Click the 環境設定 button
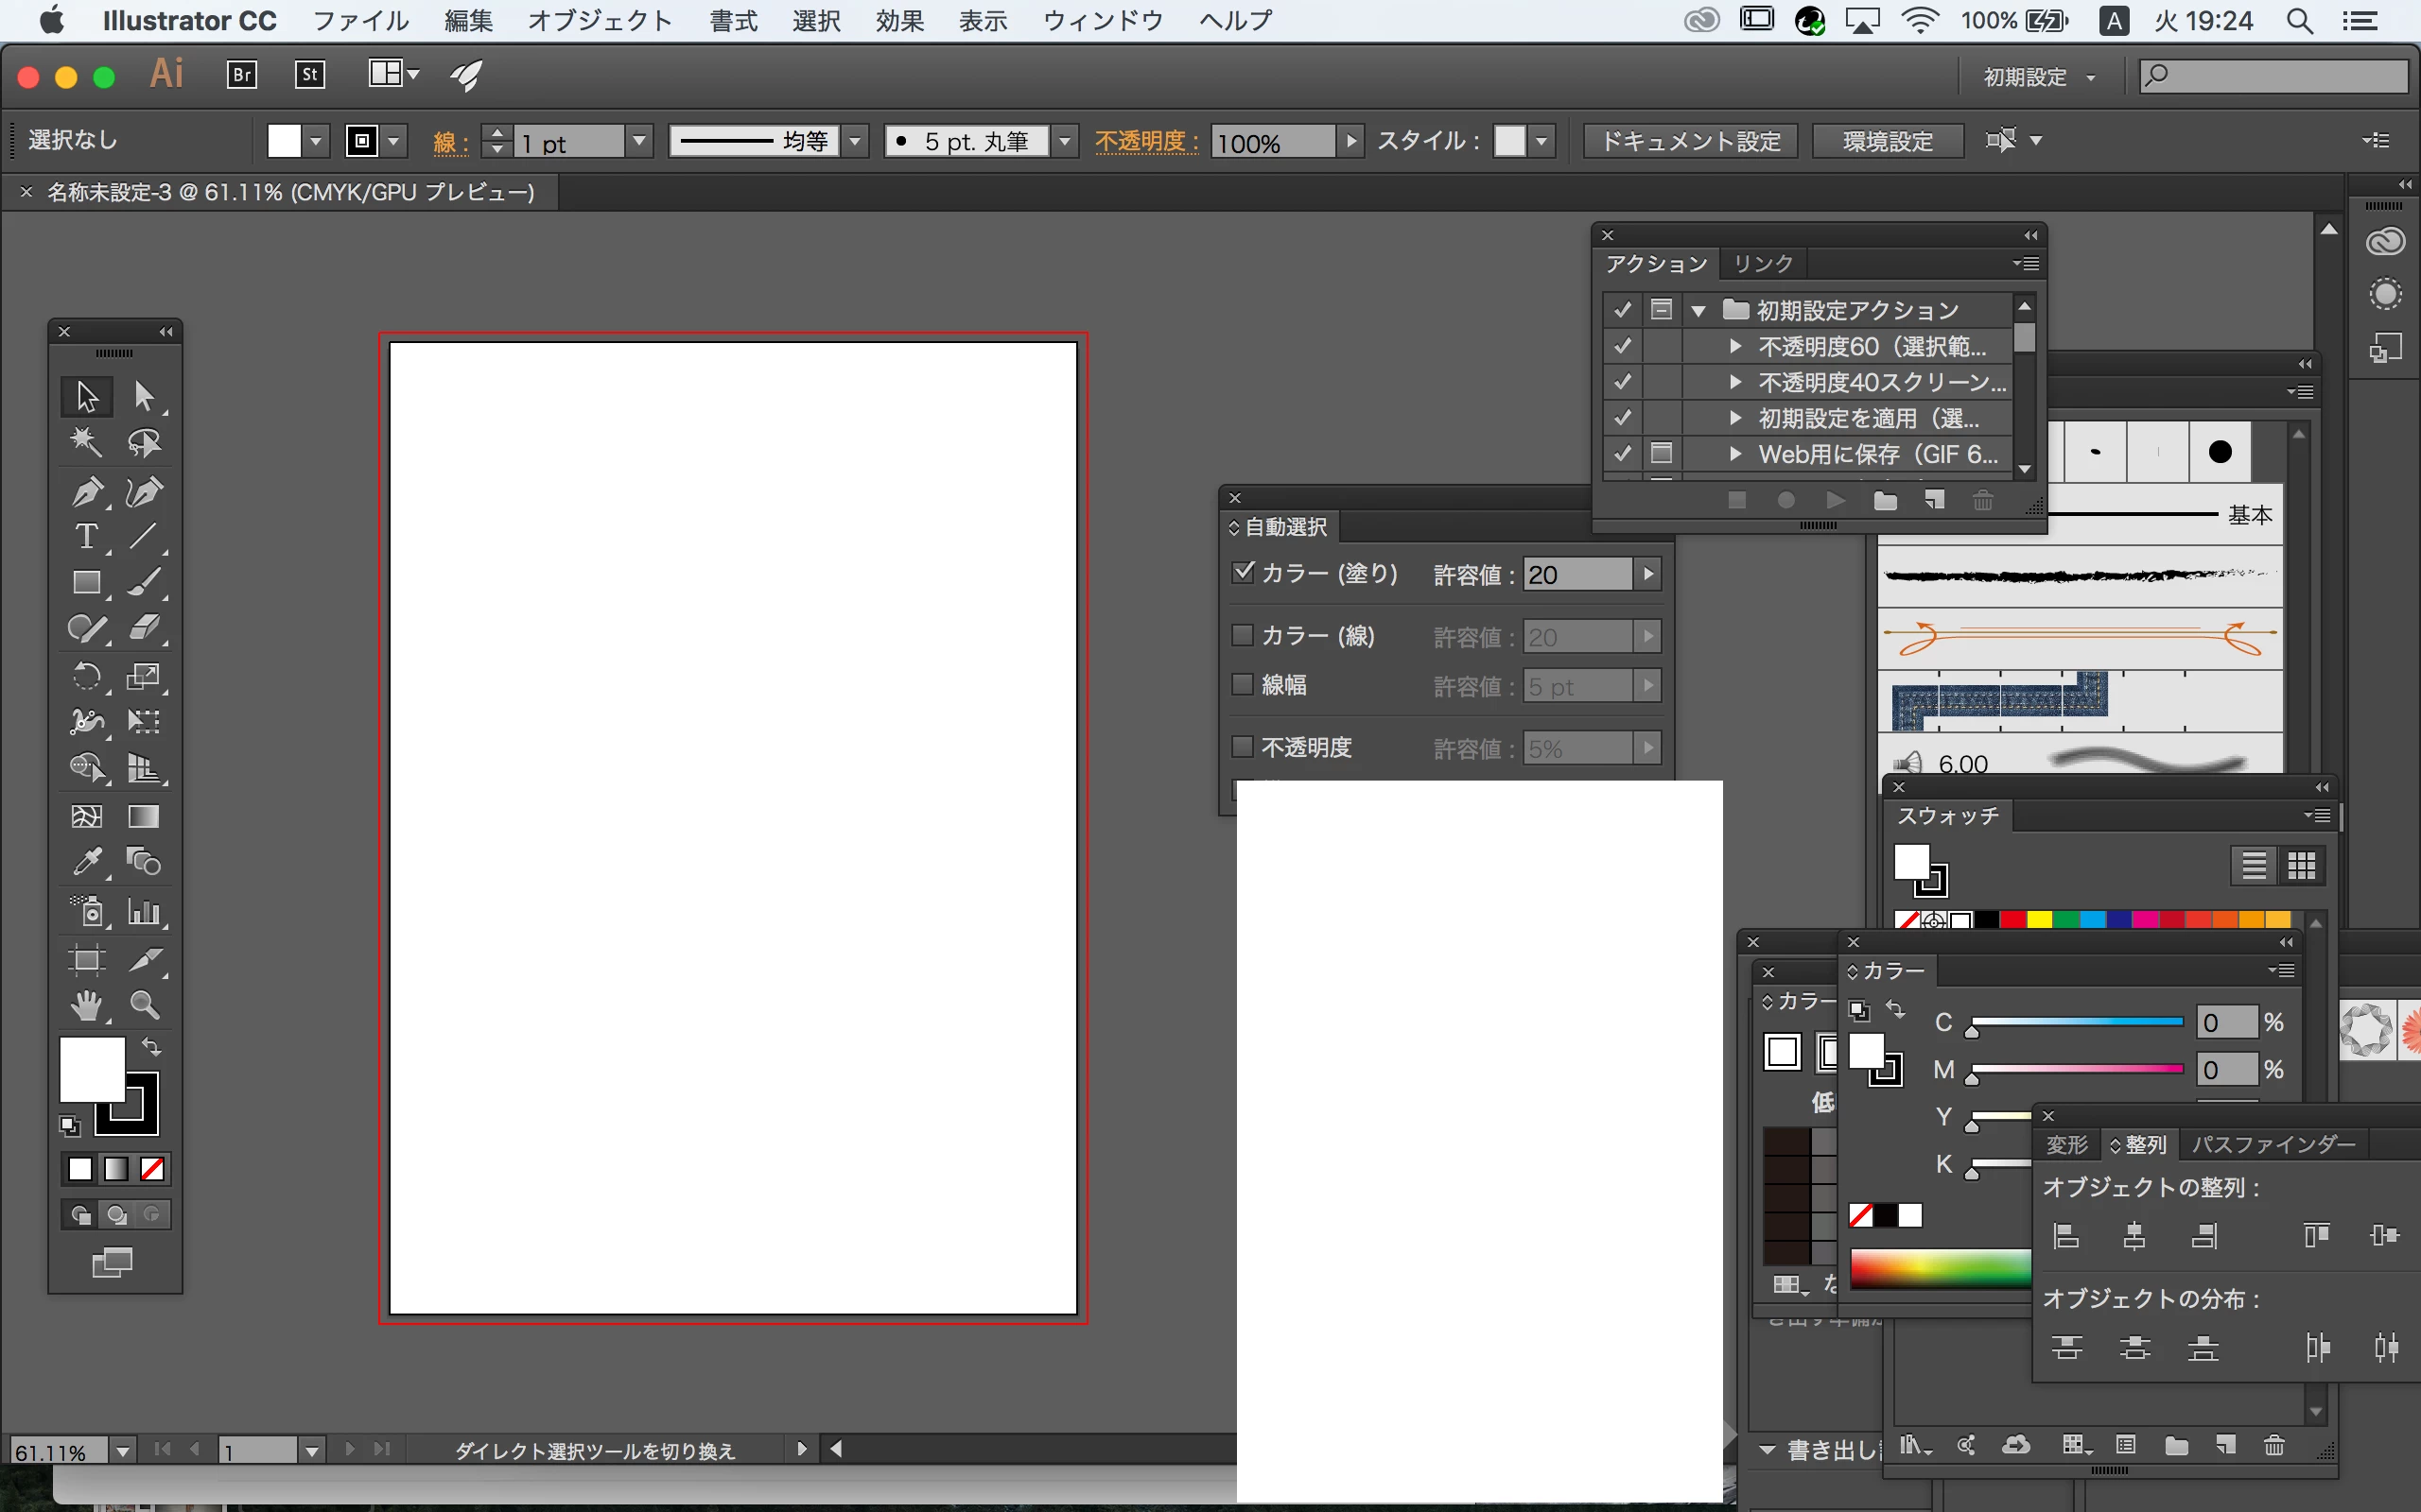 (x=1887, y=141)
